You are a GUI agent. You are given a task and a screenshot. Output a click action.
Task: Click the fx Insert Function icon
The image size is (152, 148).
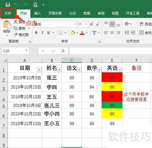click(x=63, y=51)
